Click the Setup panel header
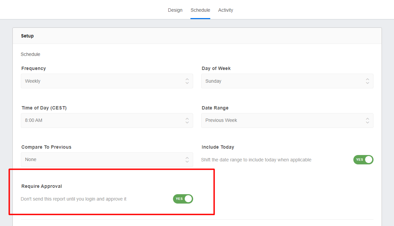 (x=27, y=36)
